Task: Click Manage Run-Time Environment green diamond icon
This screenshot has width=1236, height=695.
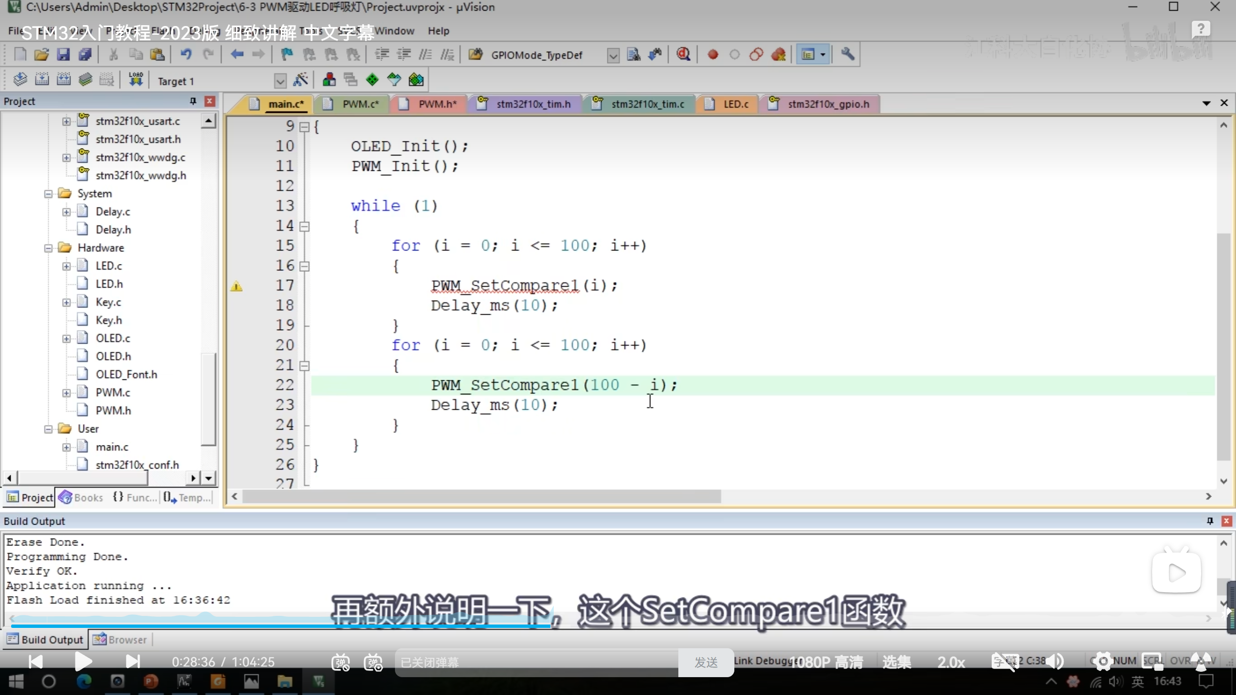Action: click(372, 80)
